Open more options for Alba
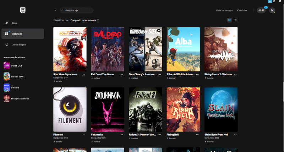The width and height of the screenshot is (284, 152). [x=197, y=75]
